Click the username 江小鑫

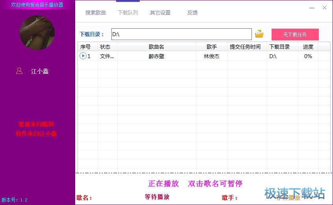point(40,71)
